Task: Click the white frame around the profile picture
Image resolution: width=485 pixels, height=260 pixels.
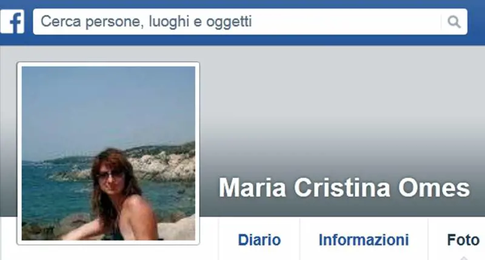Action: (x=19, y=153)
